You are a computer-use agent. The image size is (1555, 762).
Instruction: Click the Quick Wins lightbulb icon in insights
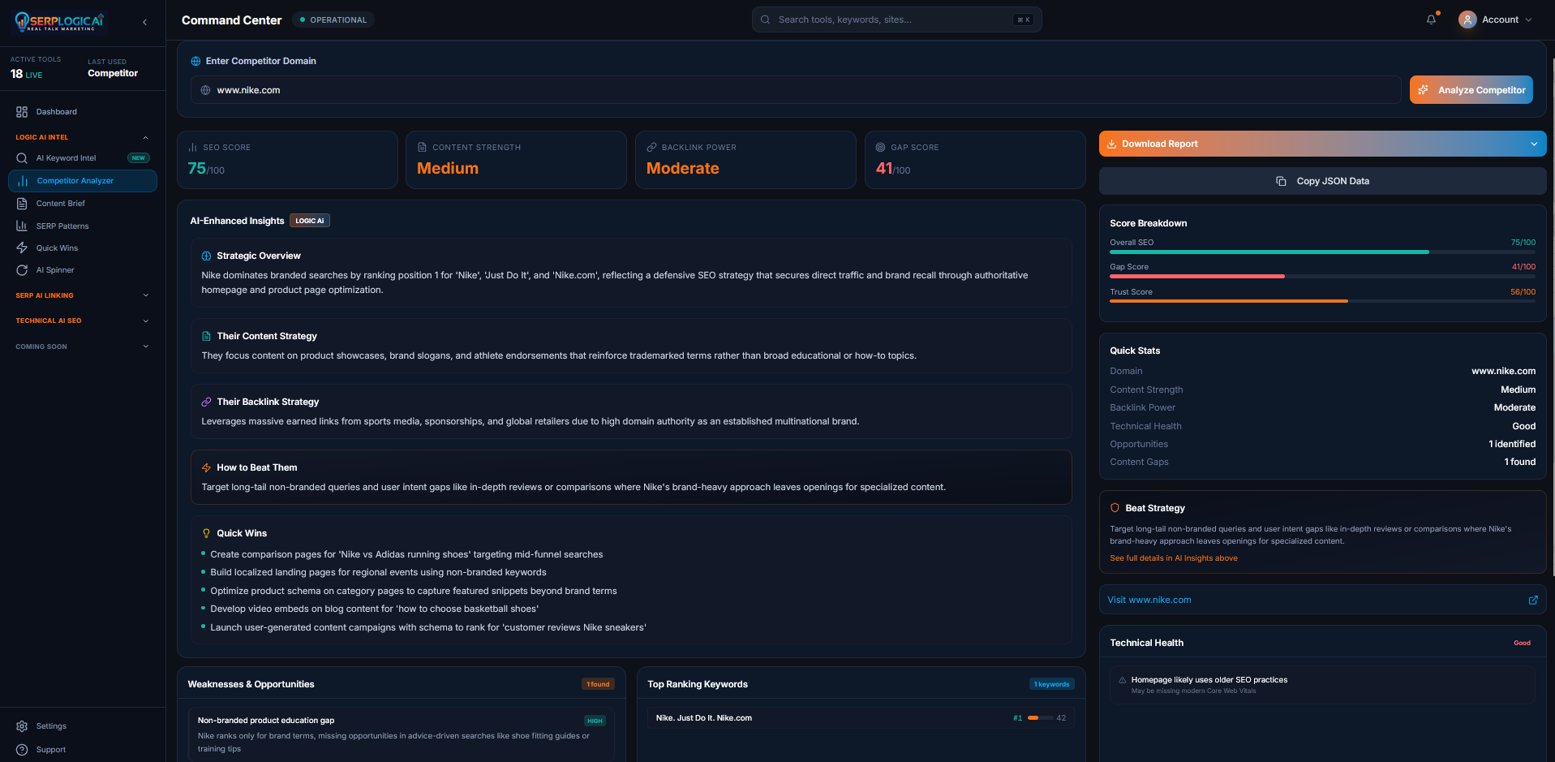click(x=206, y=533)
